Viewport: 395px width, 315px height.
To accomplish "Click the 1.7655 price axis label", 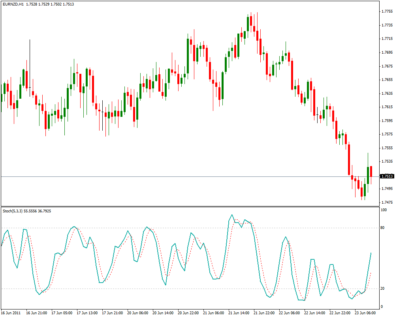I will [387, 80].
